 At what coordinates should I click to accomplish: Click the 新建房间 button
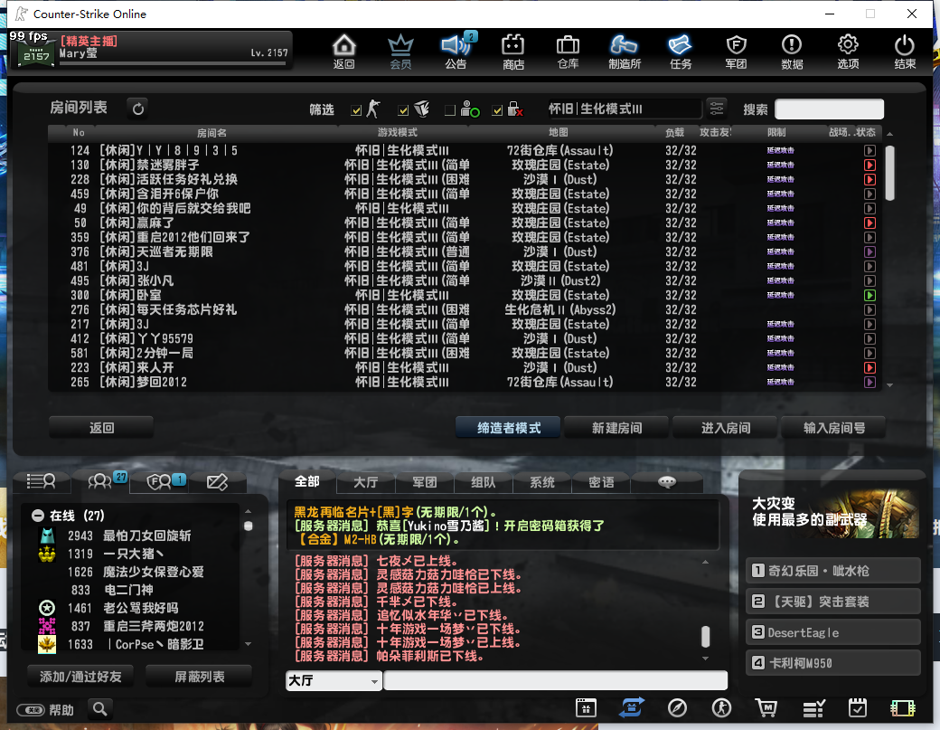coord(617,428)
